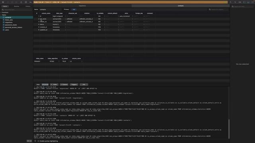255x143 pixels.
Task: Sort by the data_type header
Action: point(59,13)
